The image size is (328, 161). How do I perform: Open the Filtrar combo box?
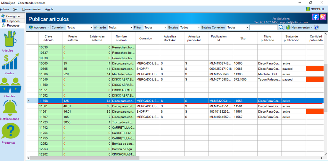coord(155,28)
